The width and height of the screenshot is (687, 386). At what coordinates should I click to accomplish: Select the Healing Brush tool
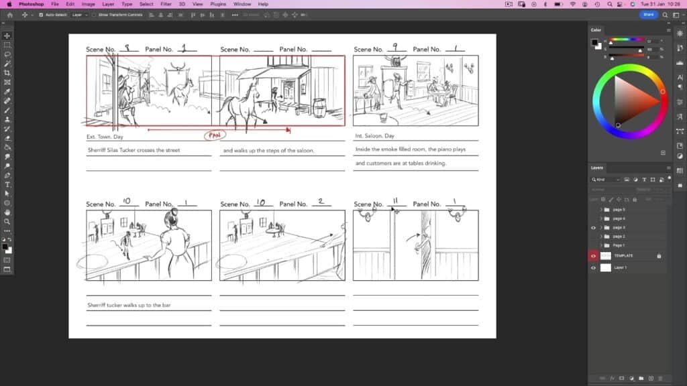(x=7, y=101)
